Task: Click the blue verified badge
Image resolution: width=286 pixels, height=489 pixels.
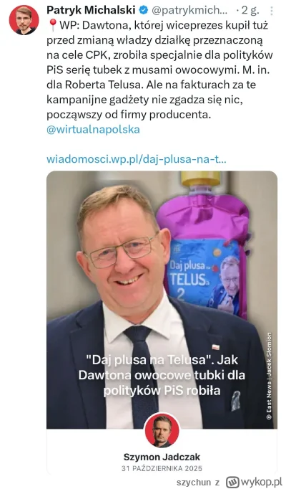Action: (x=143, y=10)
